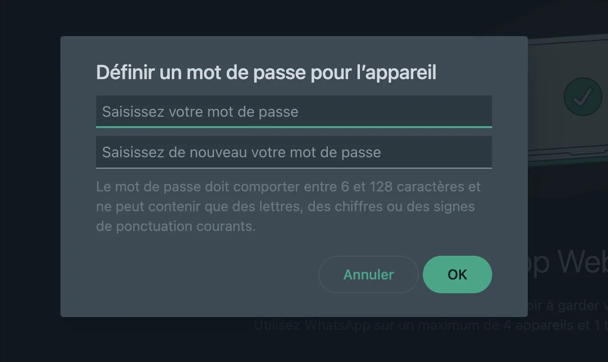Click the green underline of the password field
This screenshot has height=362, width=608.
[x=294, y=127]
